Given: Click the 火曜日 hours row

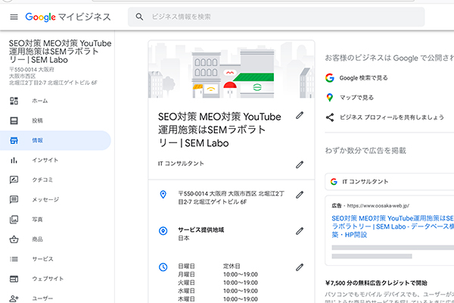Looking at the screenshot, I should tap(218, 283).
